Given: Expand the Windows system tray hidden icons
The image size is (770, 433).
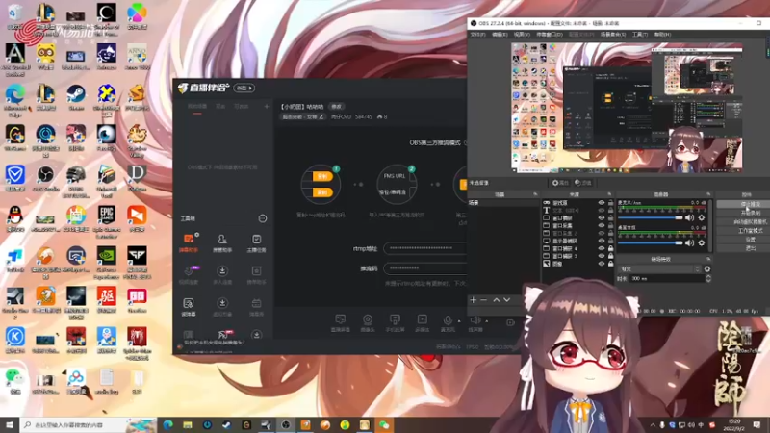Looking at the screenshot, I should coord(653,425).
